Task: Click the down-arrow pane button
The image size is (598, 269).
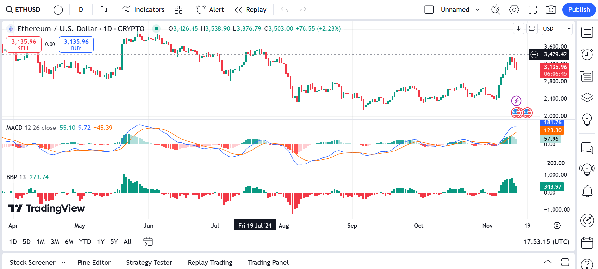Action: (518, 28)
